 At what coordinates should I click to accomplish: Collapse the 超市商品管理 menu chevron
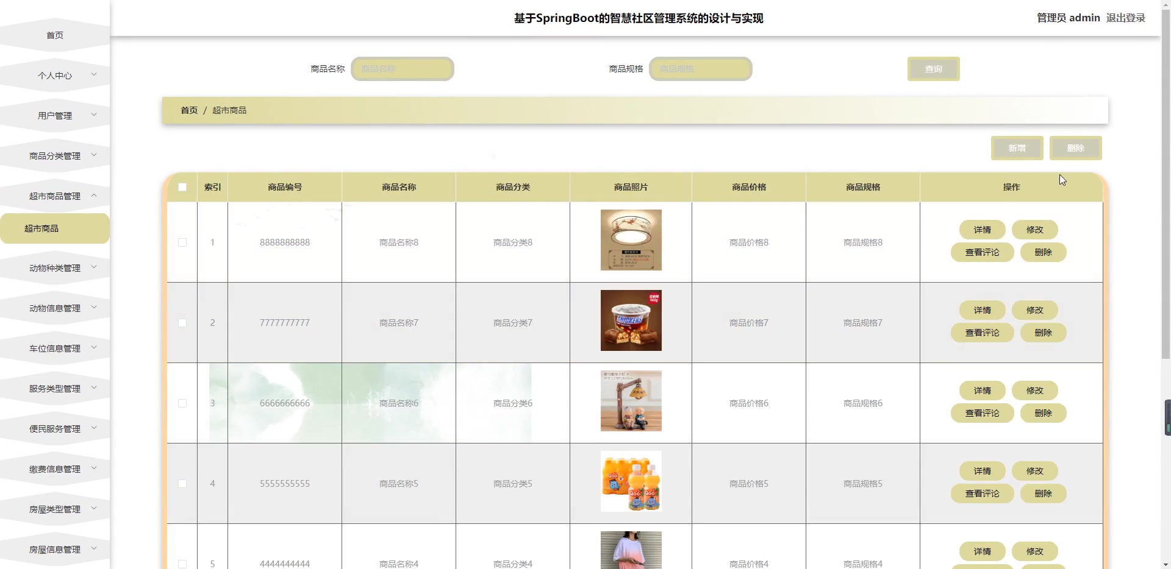94,196
